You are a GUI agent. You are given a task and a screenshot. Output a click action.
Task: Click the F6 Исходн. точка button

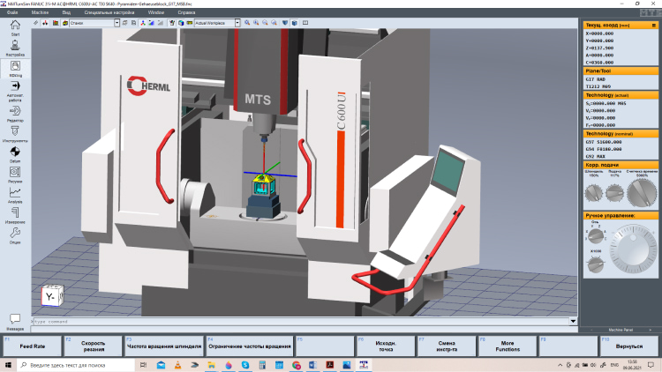click(386, 346)
